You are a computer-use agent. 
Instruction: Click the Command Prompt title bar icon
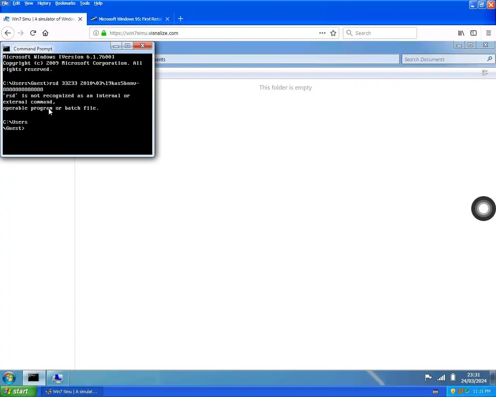tap(6, 49)
